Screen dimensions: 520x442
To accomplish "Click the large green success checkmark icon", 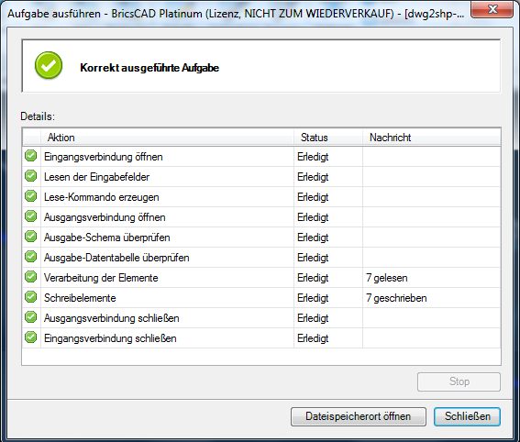I will 49,65.
